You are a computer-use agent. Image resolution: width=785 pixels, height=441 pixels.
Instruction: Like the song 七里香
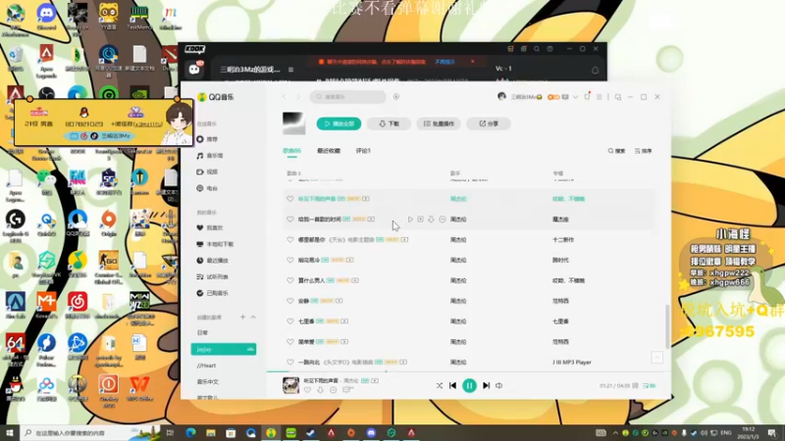tap(289, 321)
